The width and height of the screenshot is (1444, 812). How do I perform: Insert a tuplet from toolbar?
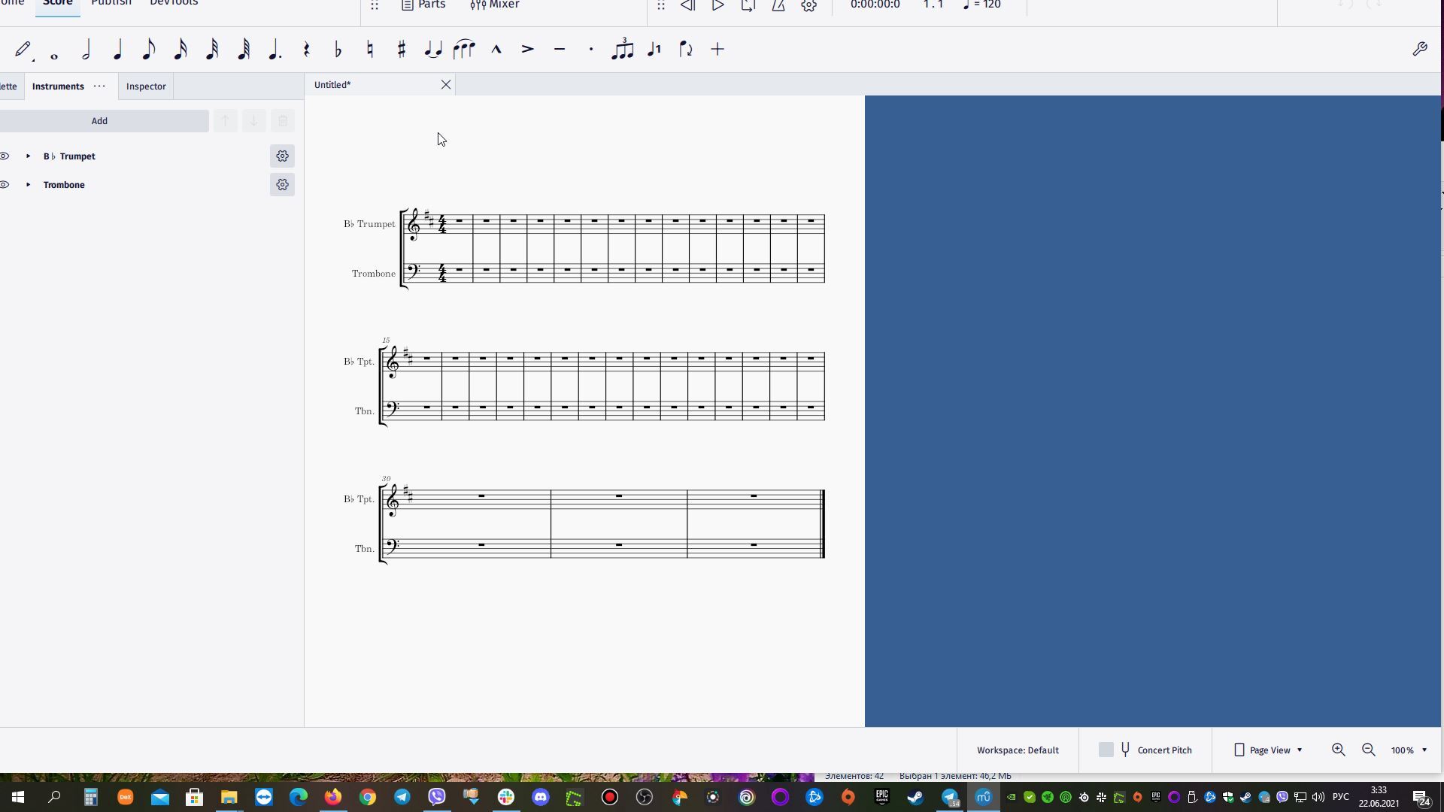click(x=622, y=50)
